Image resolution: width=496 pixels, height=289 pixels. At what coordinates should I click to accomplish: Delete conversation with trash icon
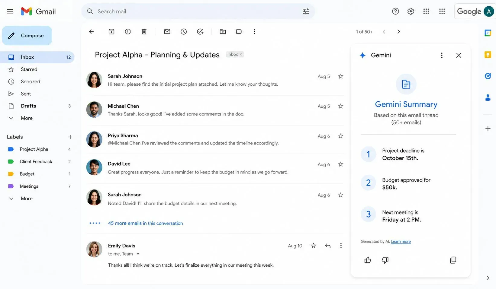pyautogui.click(x=144, y=32)
